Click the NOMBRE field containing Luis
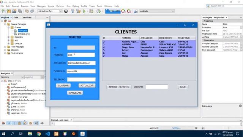 81,55
